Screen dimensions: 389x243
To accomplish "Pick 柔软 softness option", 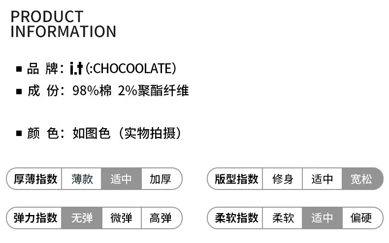I will (x=283, y=218).
